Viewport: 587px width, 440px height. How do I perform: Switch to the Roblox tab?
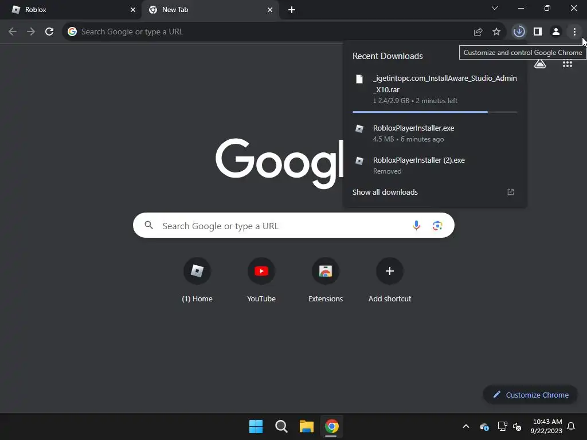[x=71, y=10]
